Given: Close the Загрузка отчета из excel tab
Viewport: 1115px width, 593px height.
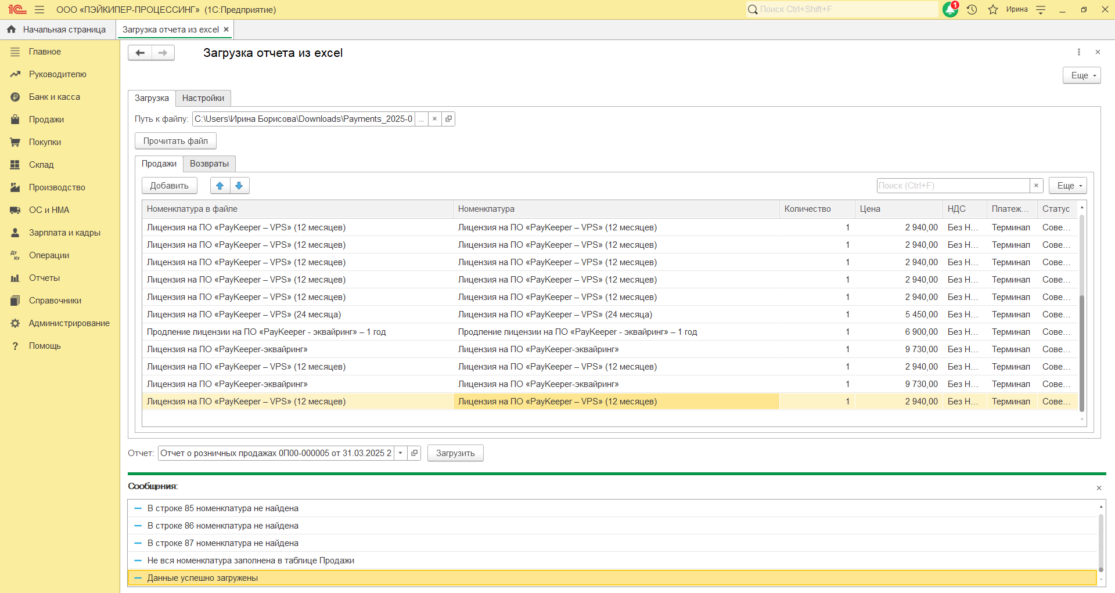Looking at the screenshot, I should (226, 29).
